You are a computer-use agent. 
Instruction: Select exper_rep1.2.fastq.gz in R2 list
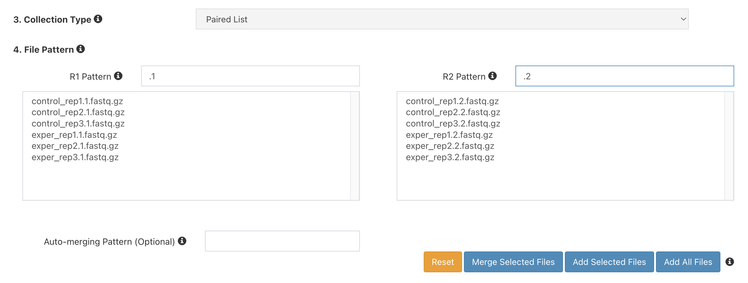point(449,135)
